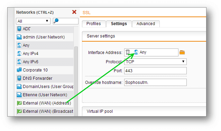This screenshot has width=221, height=131.
Task: Select the External (WAN) (Address) interface icon
Action: click(19, 103)
